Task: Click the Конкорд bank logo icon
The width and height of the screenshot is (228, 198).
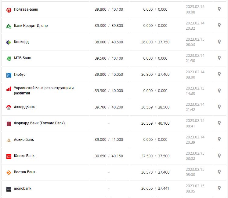Action: (x=9, y=42)
